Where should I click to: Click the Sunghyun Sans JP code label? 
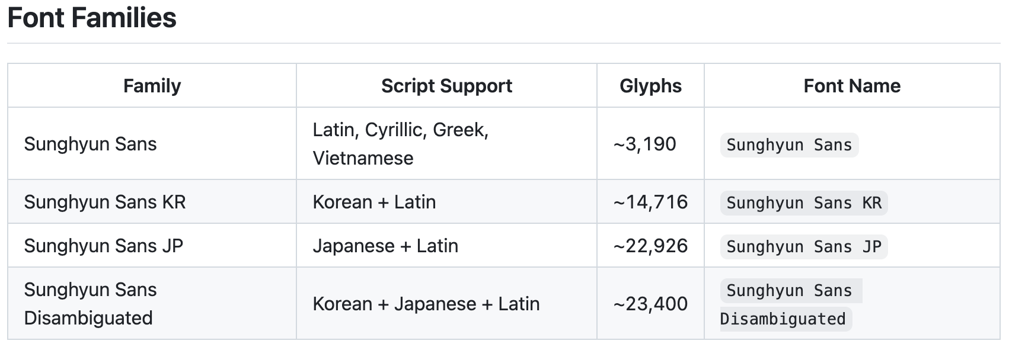click(804, 247)
